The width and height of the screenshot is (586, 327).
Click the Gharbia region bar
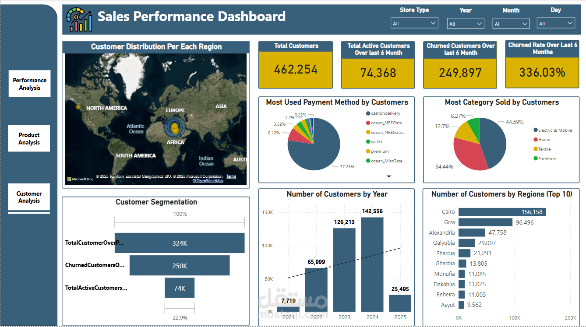coord(462,264)
